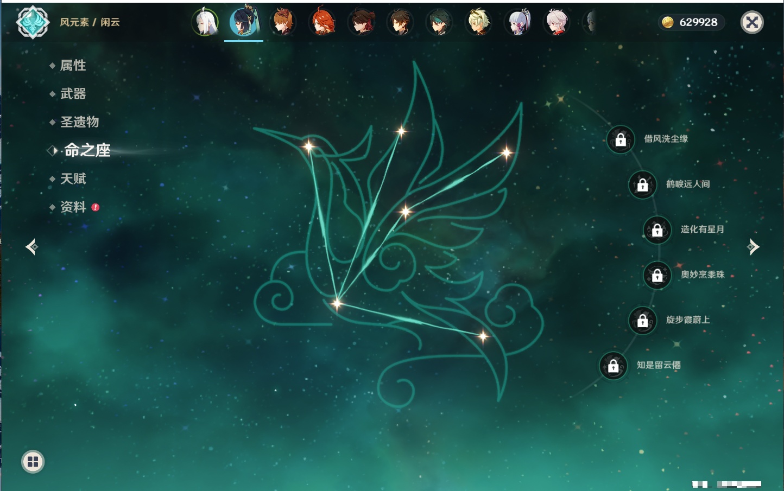Click the 造化有星月 constellation label
Image resolution: width=784 pixels, height=491 pixels.
[703, 229]
